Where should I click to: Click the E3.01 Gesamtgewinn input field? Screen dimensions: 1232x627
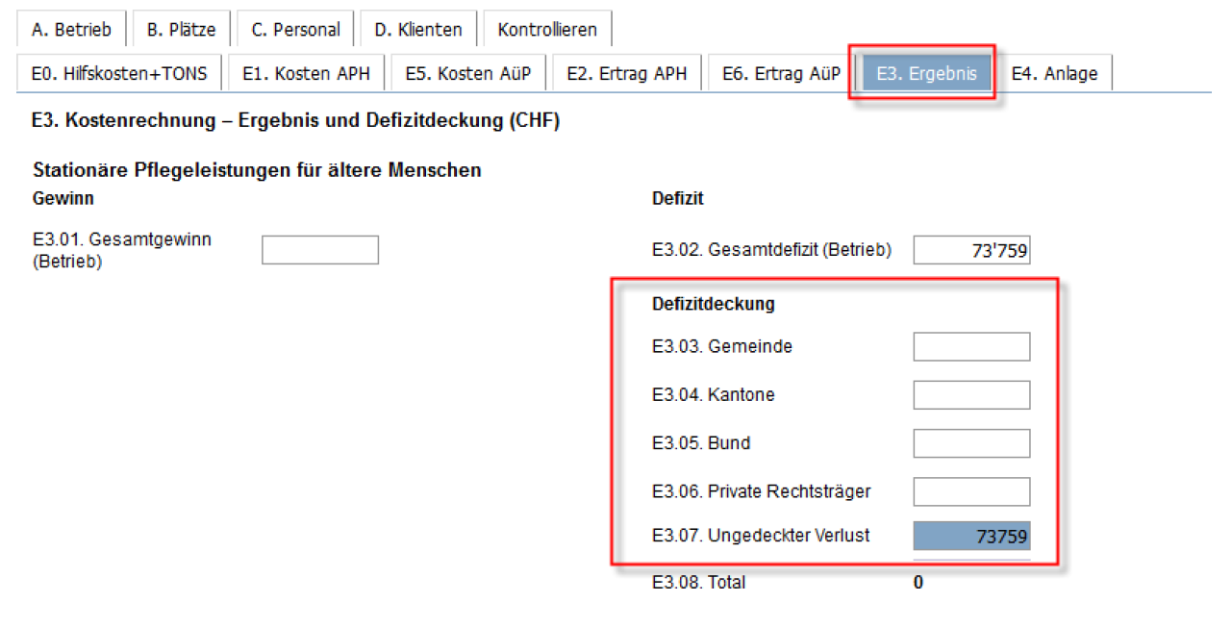pyautogui.click(x=320, y=250)
